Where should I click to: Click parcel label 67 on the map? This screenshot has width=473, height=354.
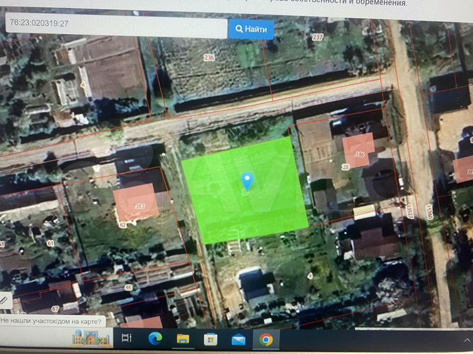(x=55, y=309)
